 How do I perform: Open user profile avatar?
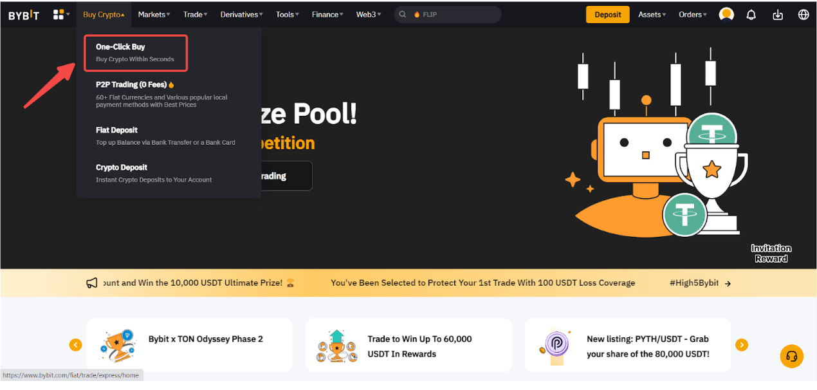pos(726,14)
